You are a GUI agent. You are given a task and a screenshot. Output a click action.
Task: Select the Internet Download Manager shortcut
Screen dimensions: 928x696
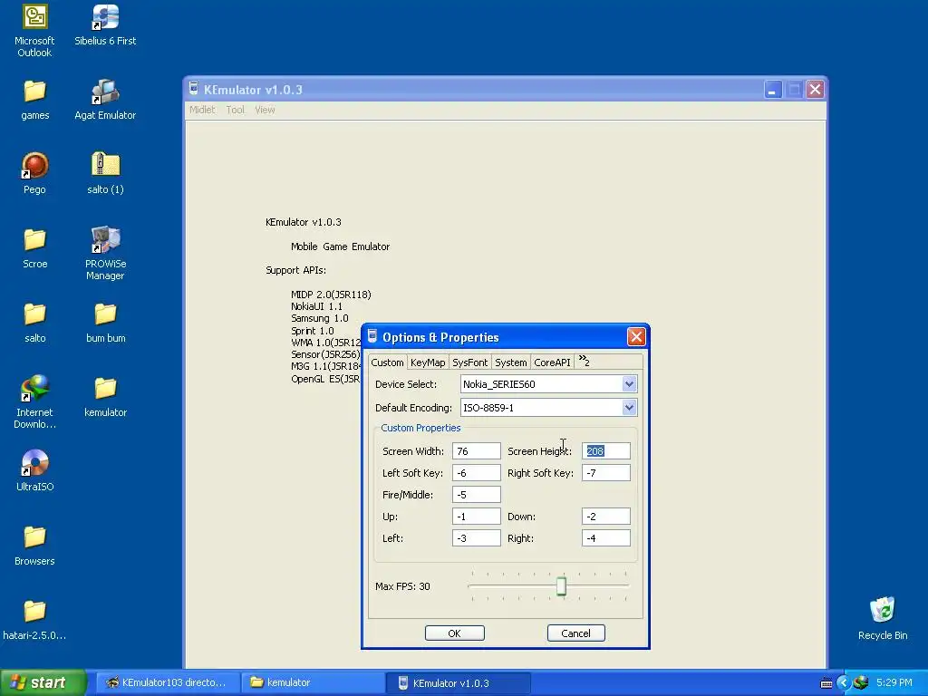[35, 389]
